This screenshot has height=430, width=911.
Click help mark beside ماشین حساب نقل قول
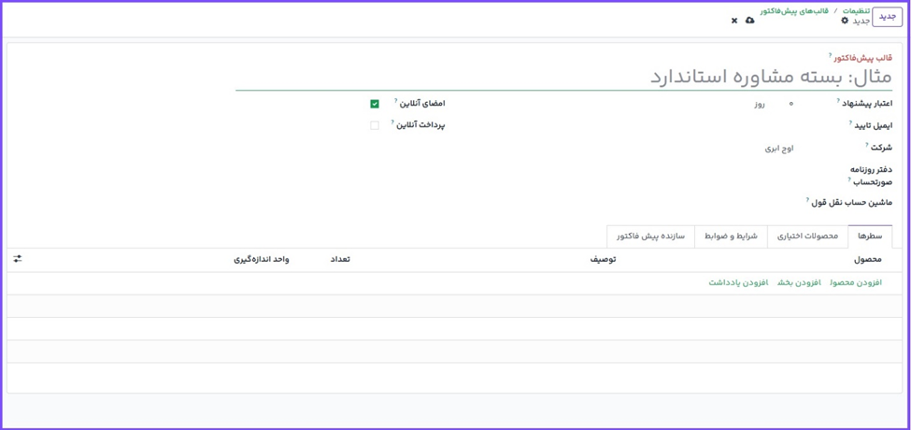point(808,200)
